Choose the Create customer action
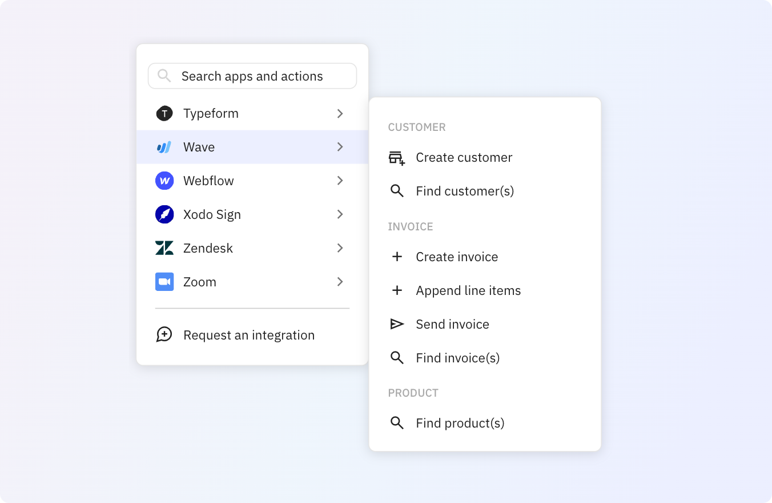Image resolution: width=772 pixels, height=503 pixels. [x=485, y=158]
